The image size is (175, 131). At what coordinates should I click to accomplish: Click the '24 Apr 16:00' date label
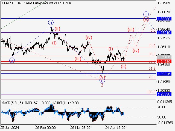[115, 127]
